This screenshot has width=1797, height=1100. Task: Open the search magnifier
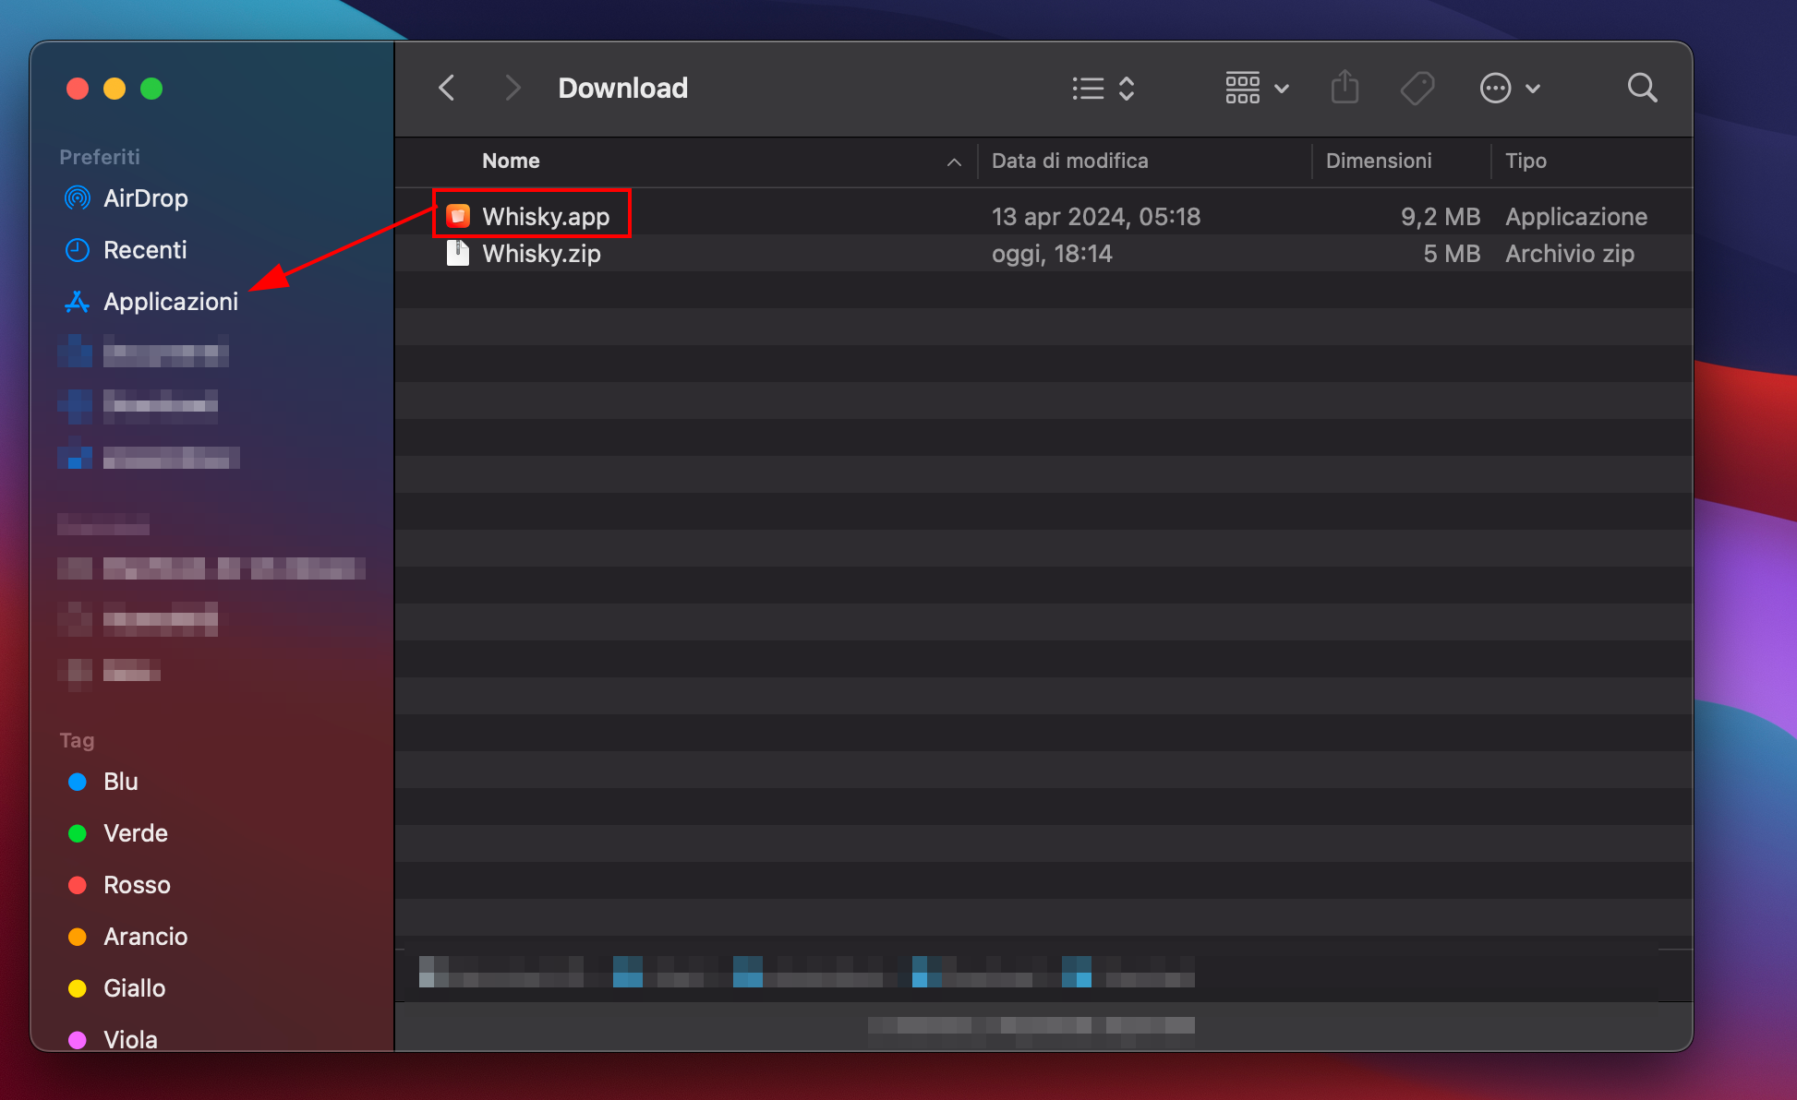[1642, 89]
